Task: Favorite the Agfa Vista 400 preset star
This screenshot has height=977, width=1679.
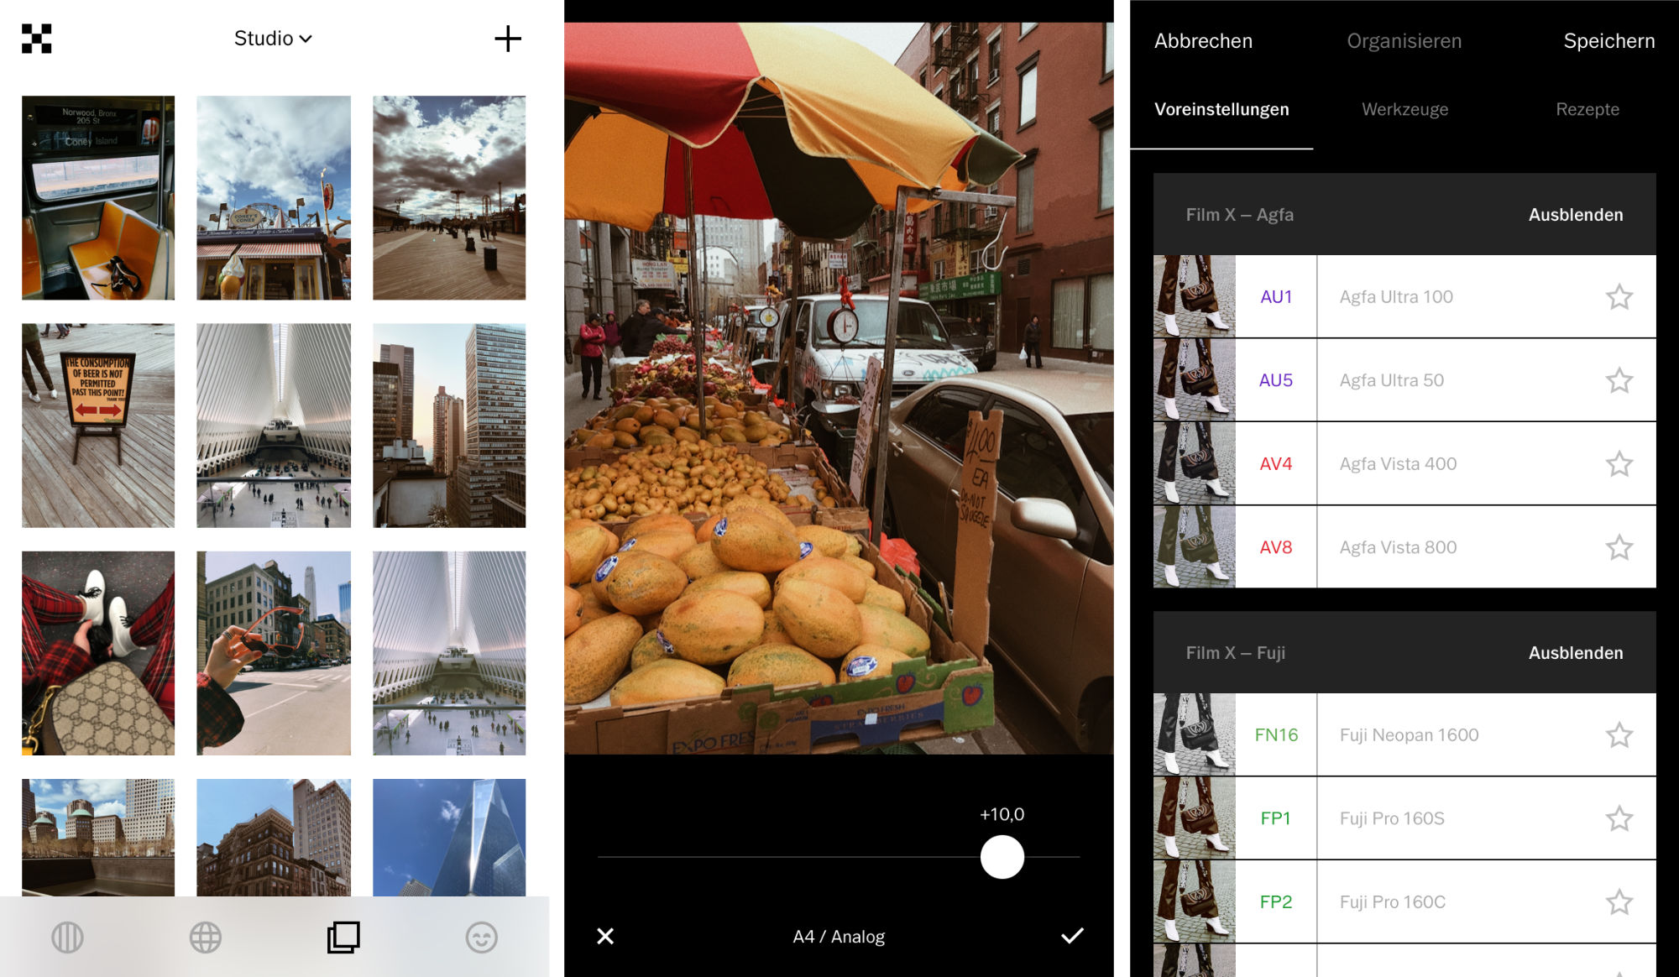Action: coord(1619,463)
